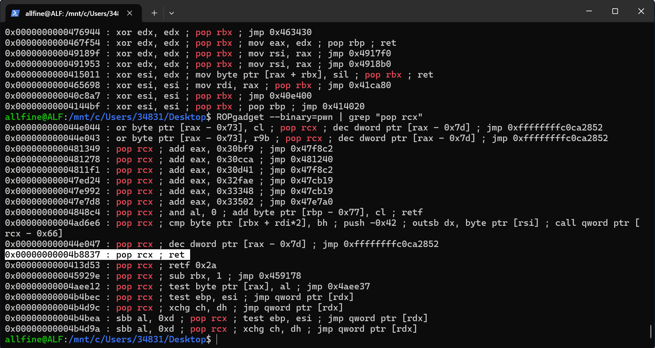Click the address 0x00000000004811f1
The image size is (655, 348).
point(53,170)
